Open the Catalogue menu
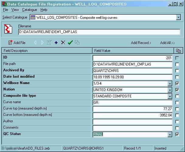Viewport: 185px width, 152px height. (30, 10)
